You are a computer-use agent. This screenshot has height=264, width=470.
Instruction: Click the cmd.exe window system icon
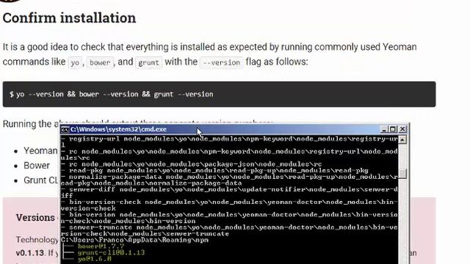[65, 129]
